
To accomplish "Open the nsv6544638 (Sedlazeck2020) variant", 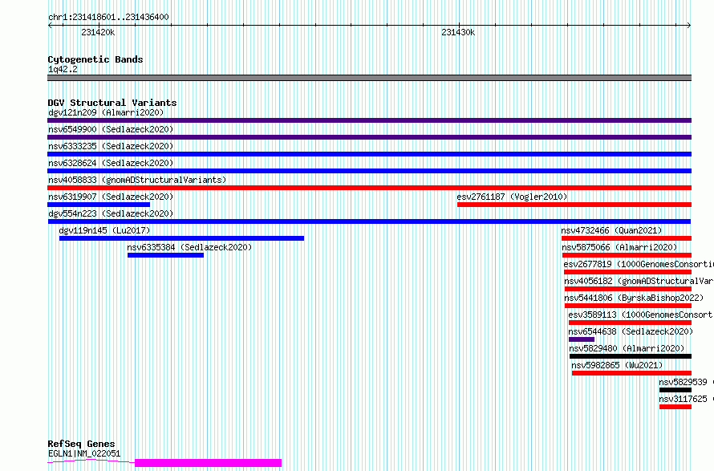I will [x=582, y=339].
